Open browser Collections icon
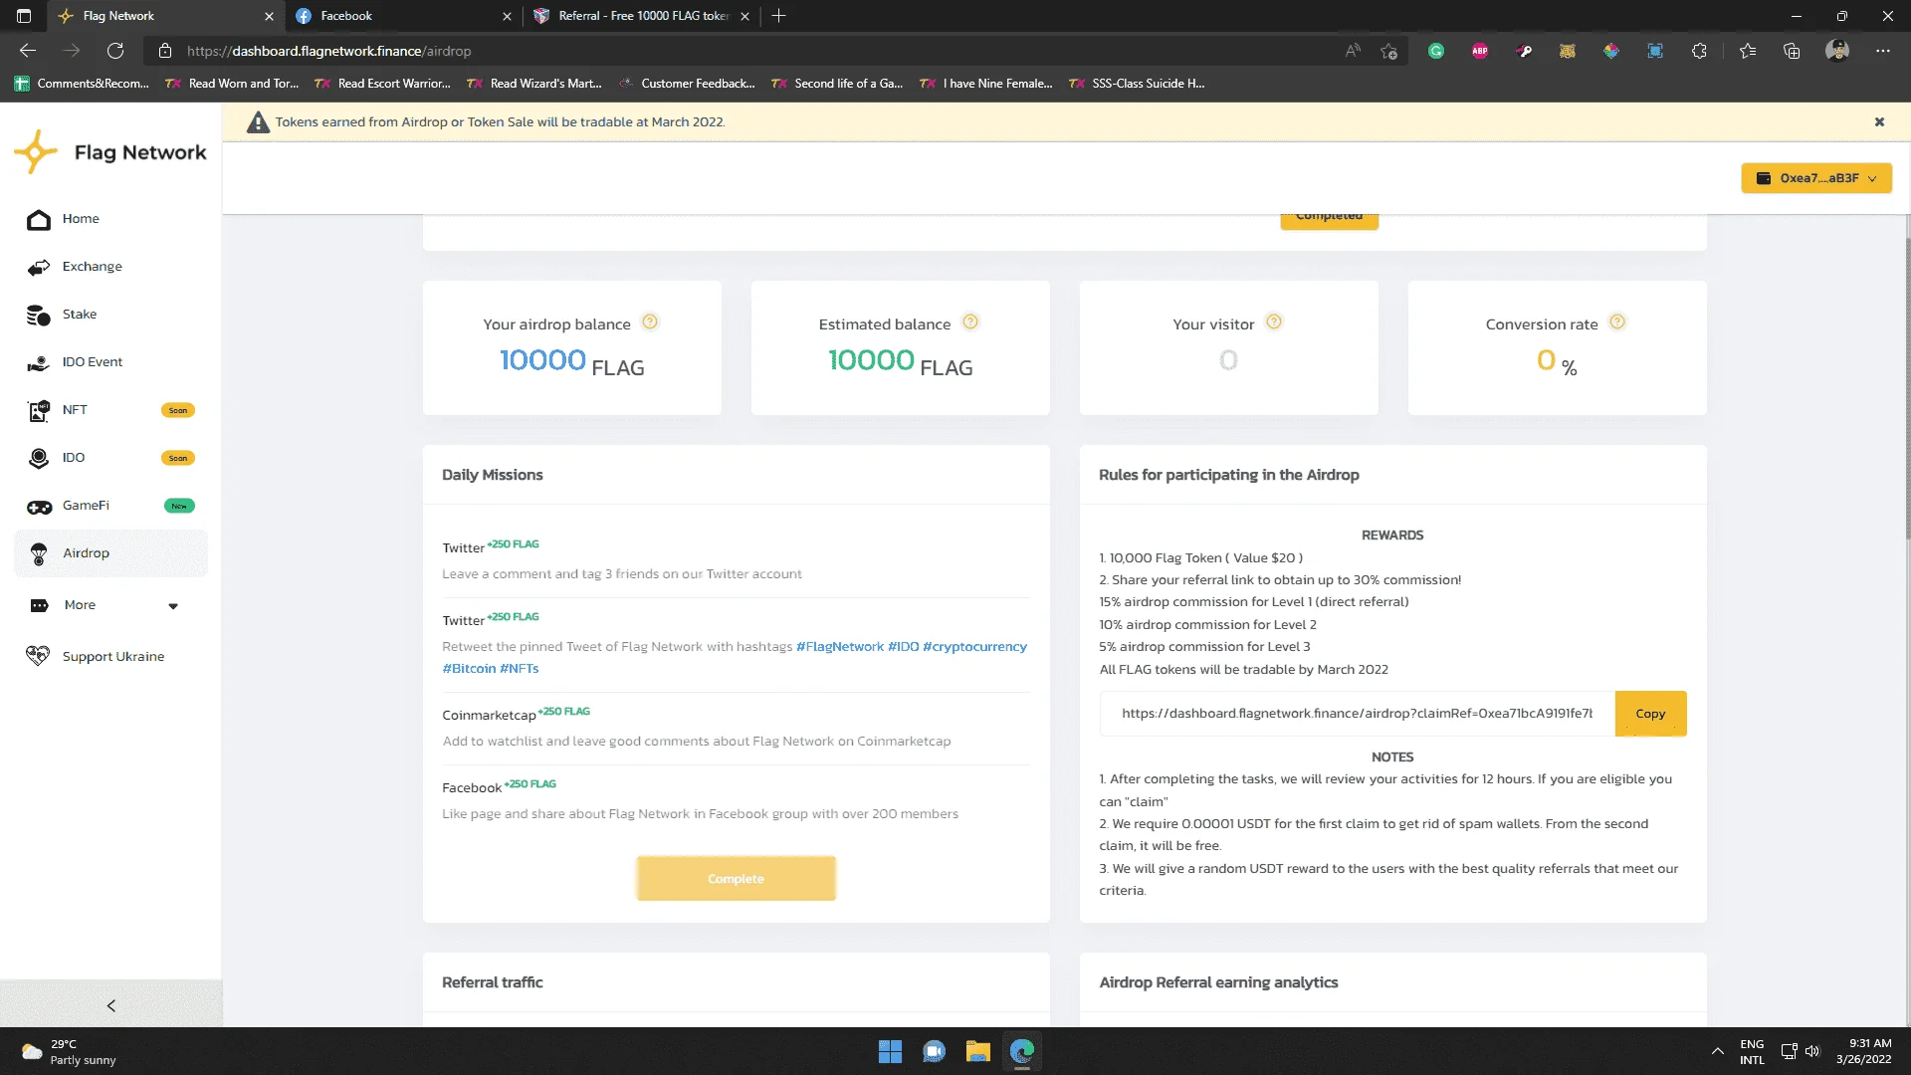 [x=1792, y=51]
